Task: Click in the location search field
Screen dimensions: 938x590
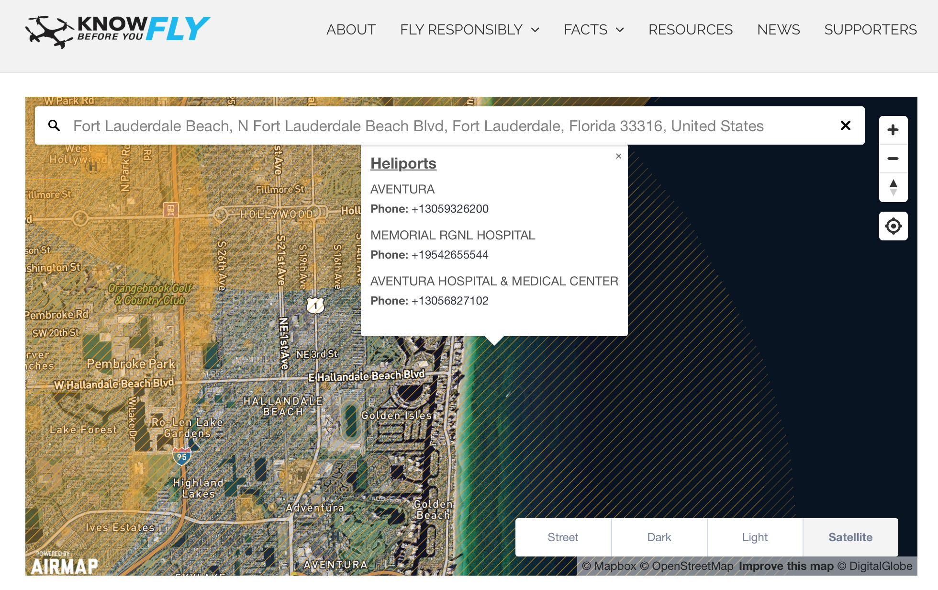Action: 450,125
